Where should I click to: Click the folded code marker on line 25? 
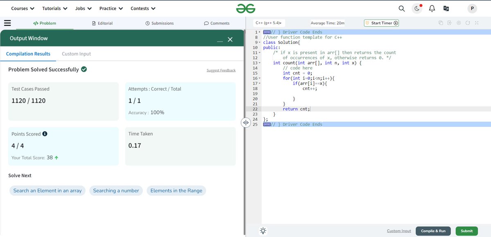(267, 124)
